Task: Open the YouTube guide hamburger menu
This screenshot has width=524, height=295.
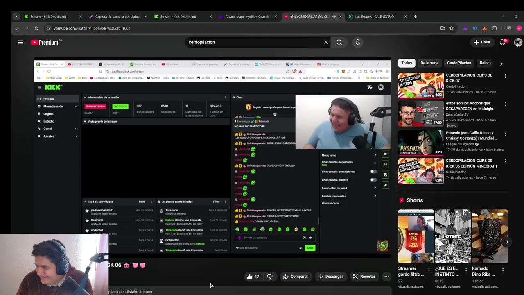Action: point(20,42)
